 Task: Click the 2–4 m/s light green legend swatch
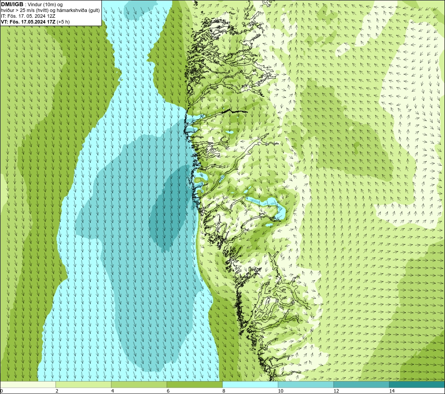(x=84, y=384)
